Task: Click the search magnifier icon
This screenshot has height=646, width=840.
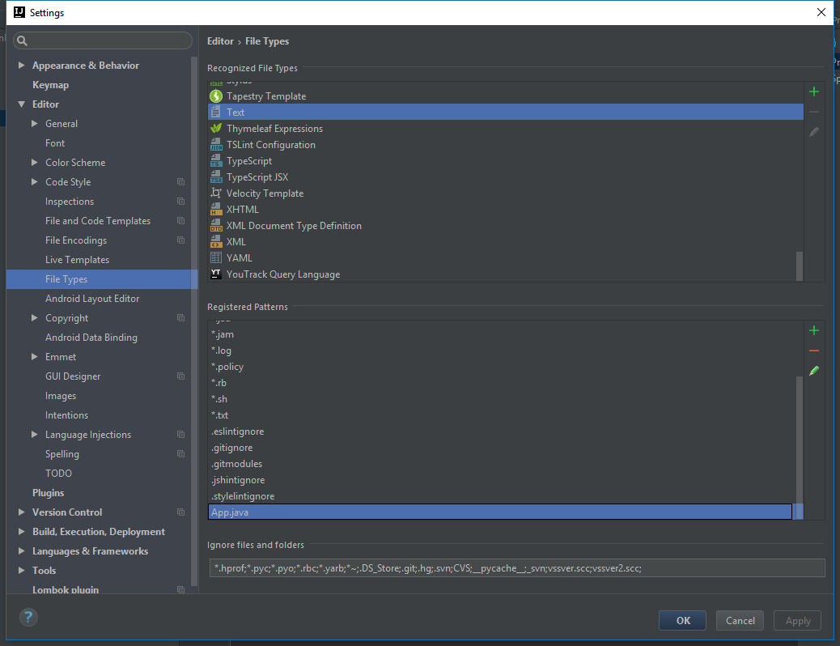Action: 22,40
